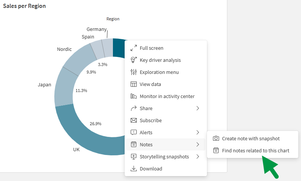Image resolution: width=301 pixels, height=181 pixels.
Task: Click the Monitor in activity center icon
Action: (133, 97)
